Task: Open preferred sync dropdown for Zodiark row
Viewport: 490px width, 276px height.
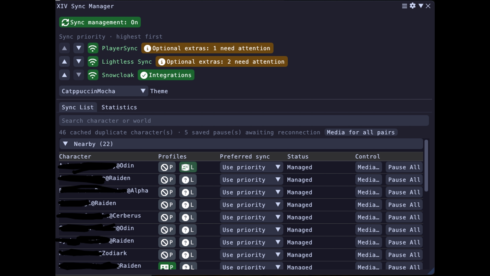Action: coord(251,255)
